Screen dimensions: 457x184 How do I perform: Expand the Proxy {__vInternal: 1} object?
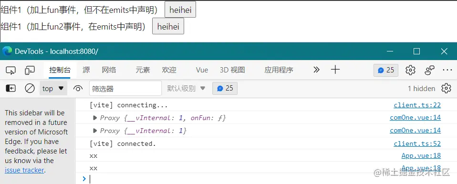coord(95,131)
